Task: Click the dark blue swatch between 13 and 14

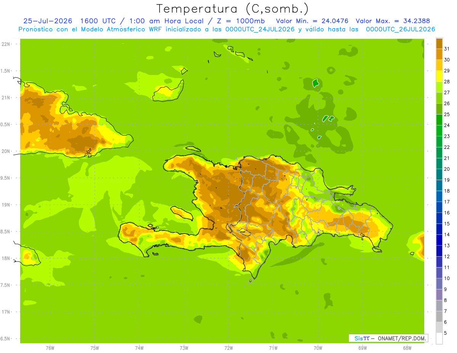Action: [439, 240]
